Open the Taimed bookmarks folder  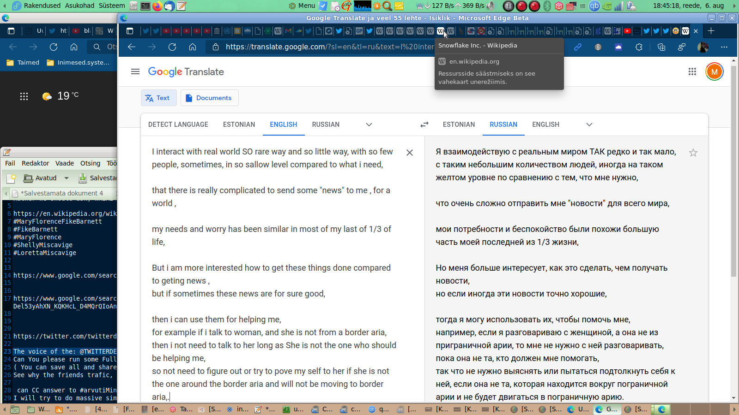[23, 63]
